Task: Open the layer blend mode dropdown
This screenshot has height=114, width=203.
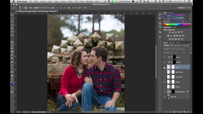Action: (x=172, y=49)
